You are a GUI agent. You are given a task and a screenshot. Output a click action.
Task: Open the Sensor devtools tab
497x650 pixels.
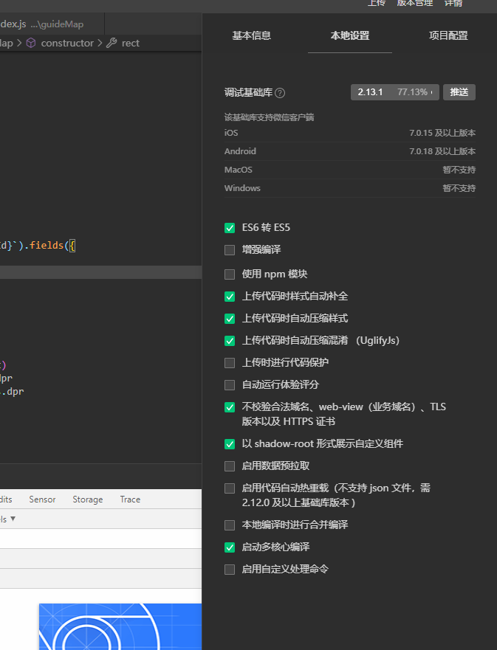coord(42,499)
